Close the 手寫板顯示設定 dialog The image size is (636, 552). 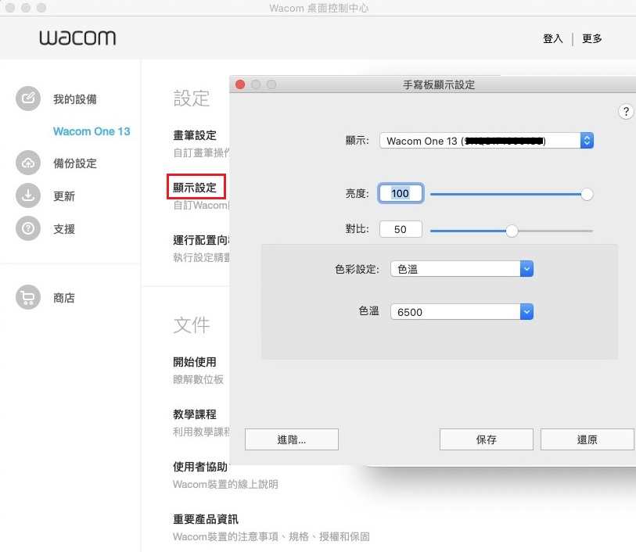(x=240, y=84)
